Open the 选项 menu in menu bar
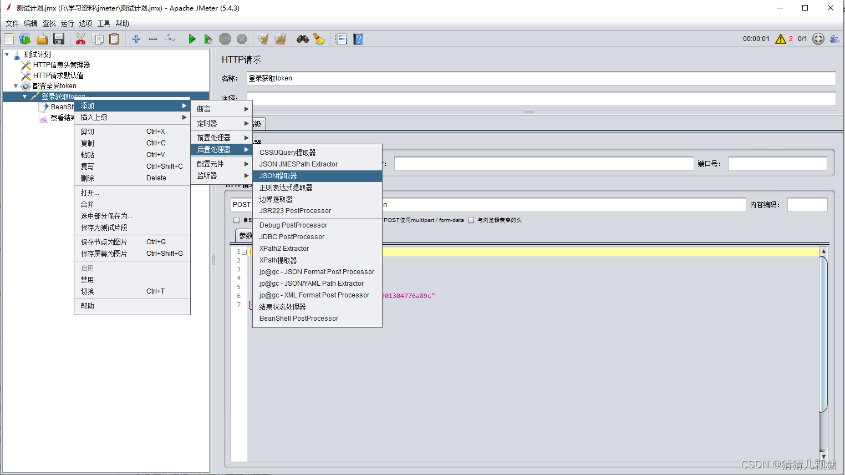 pyautogui.click(x=85, y=23)
